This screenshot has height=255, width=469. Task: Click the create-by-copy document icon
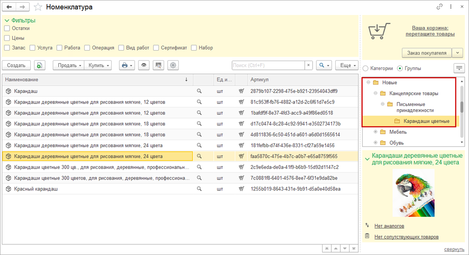[40, 65]
